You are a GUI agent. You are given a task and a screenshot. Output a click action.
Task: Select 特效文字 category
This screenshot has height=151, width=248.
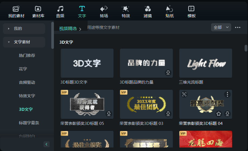click(x=27, y=96)
